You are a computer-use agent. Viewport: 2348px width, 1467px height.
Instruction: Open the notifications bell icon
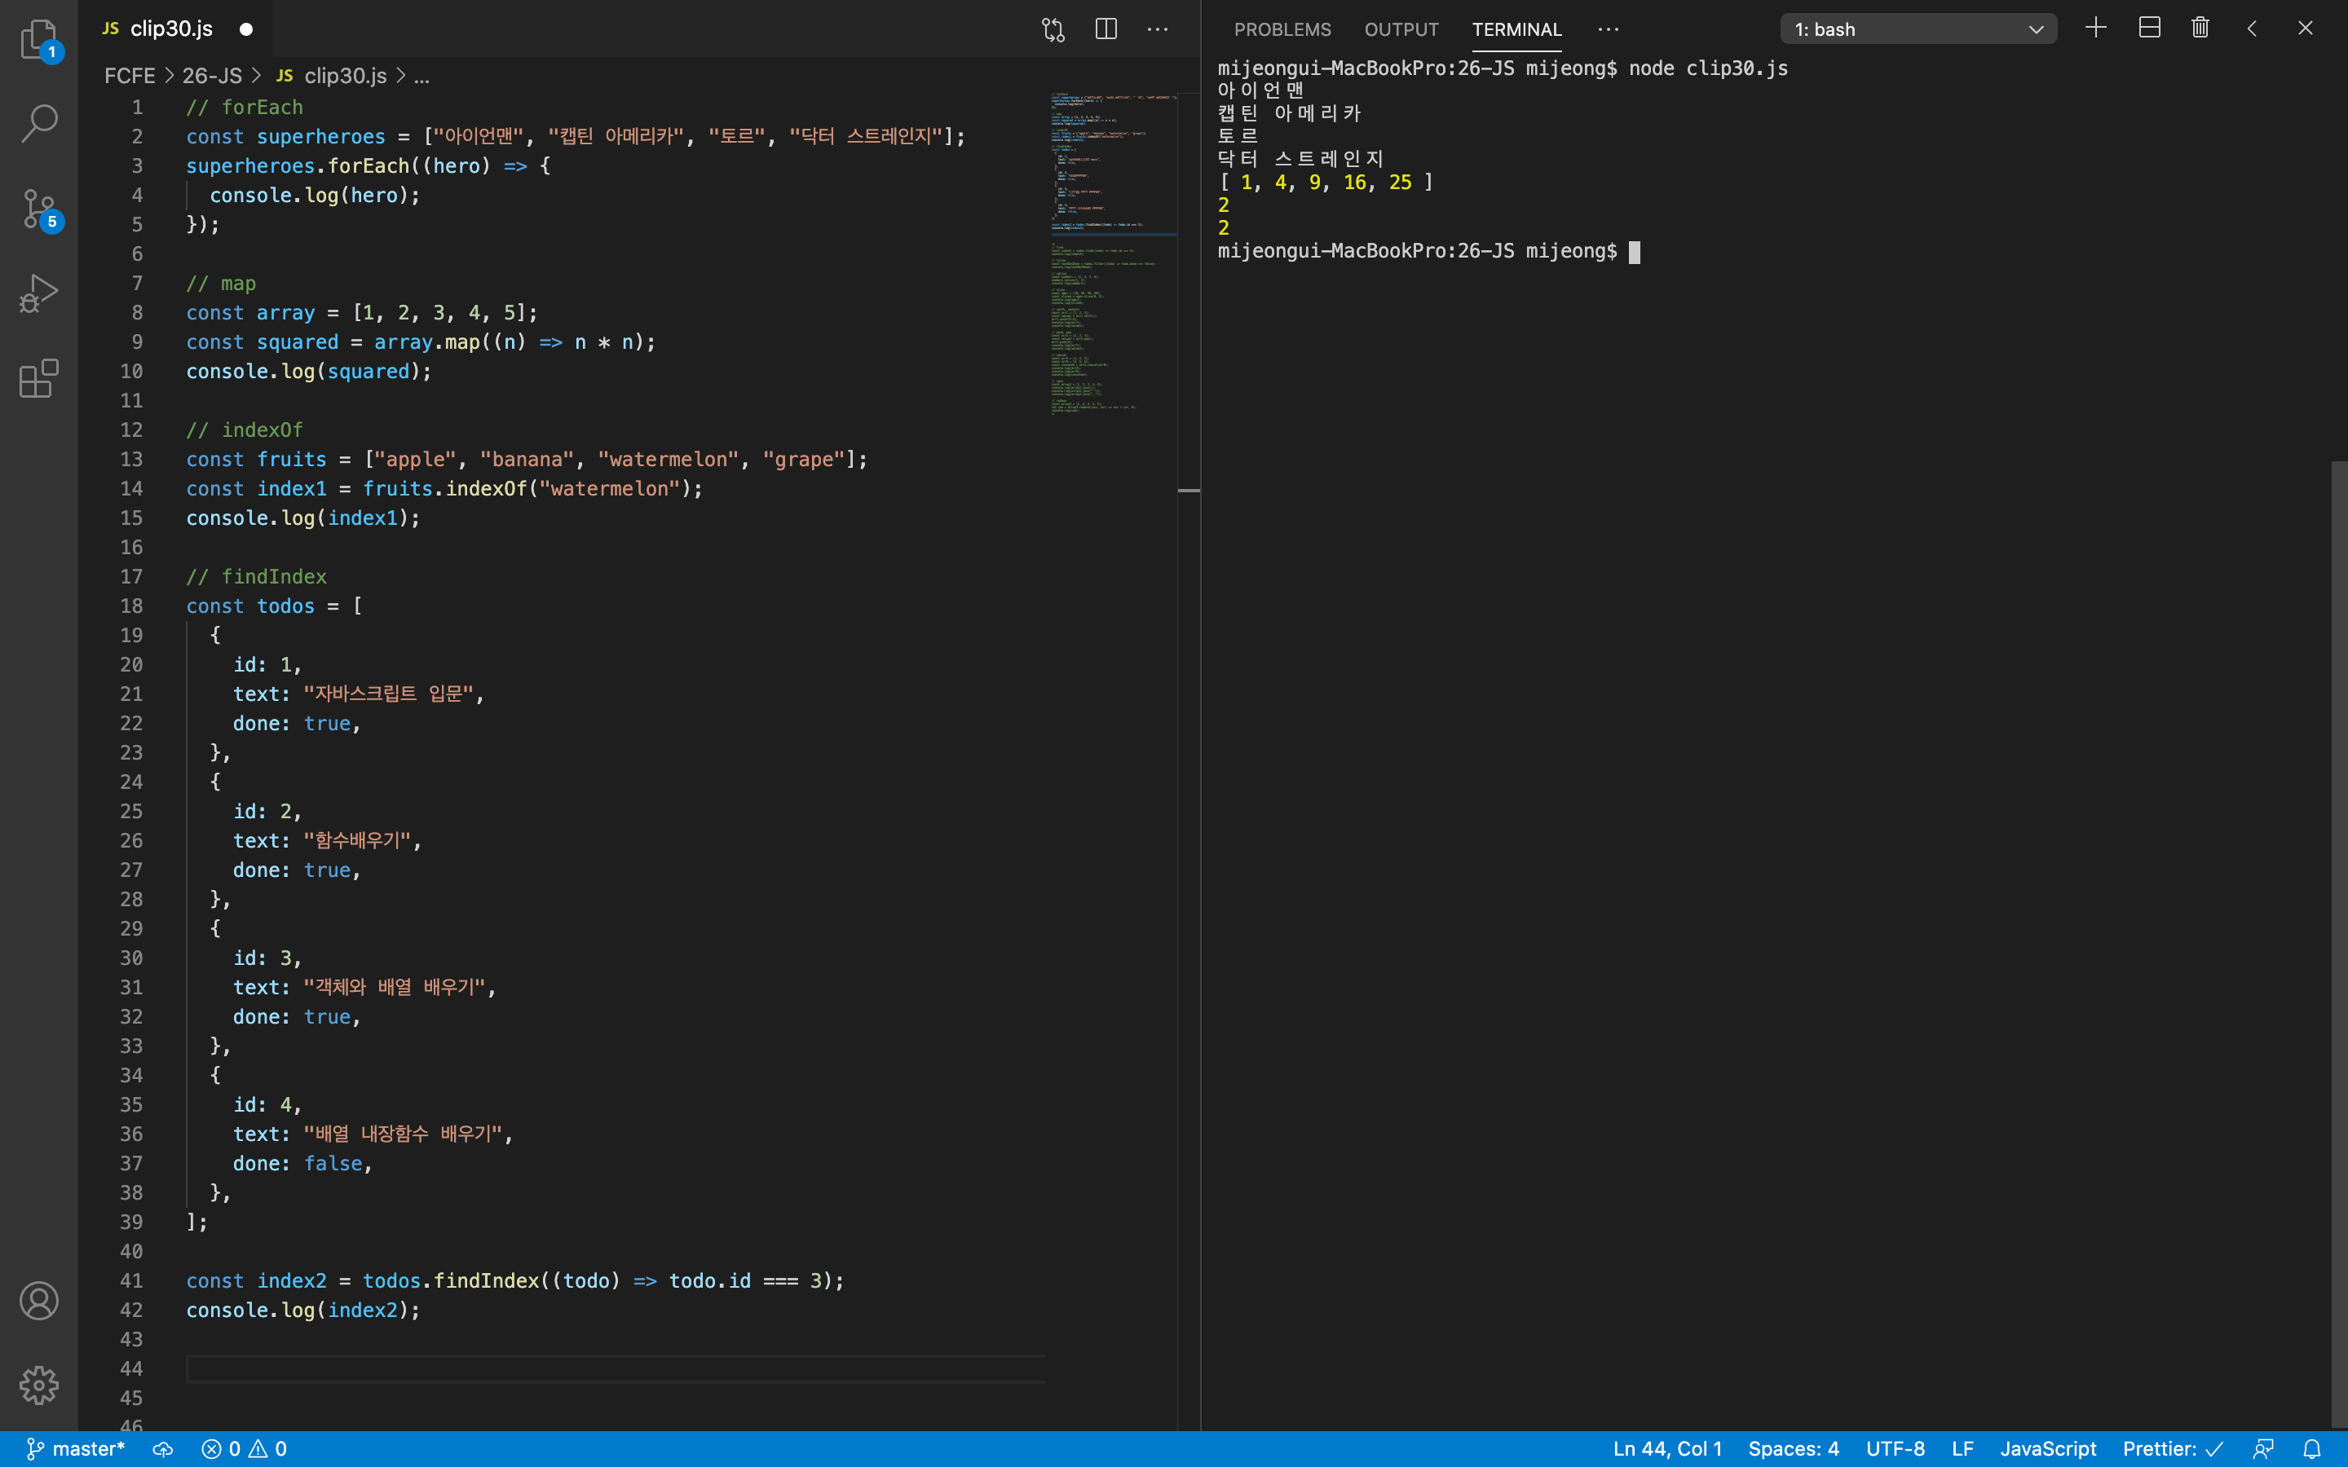2313,1448
